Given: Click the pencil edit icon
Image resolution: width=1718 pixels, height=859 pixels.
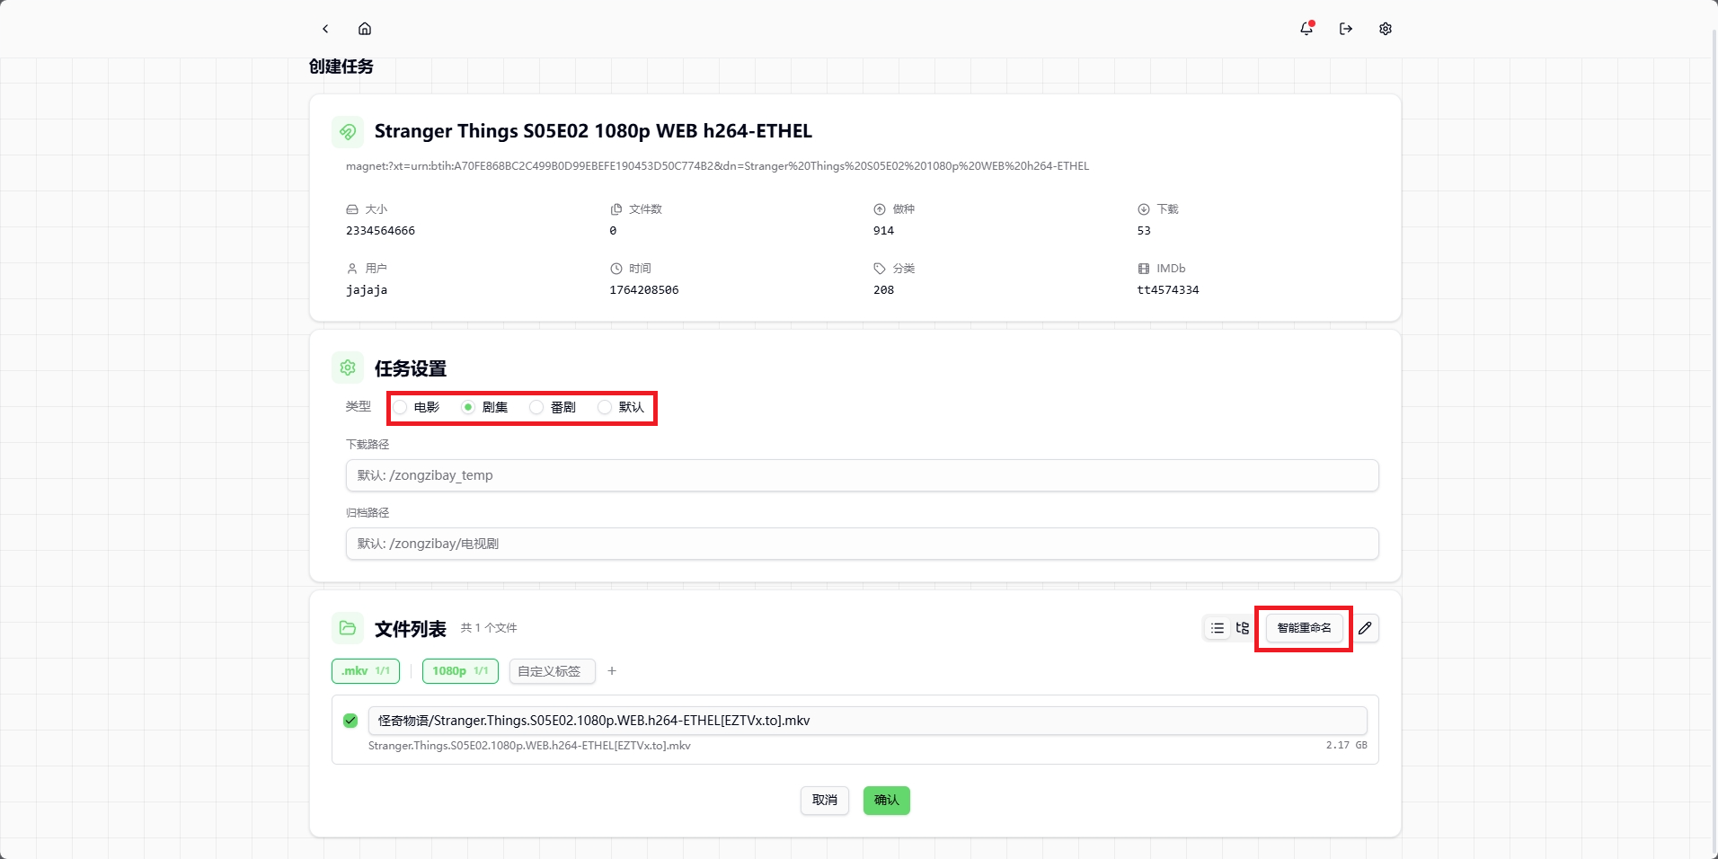Looking at the screenshot, I should [x=1365, y=628].
